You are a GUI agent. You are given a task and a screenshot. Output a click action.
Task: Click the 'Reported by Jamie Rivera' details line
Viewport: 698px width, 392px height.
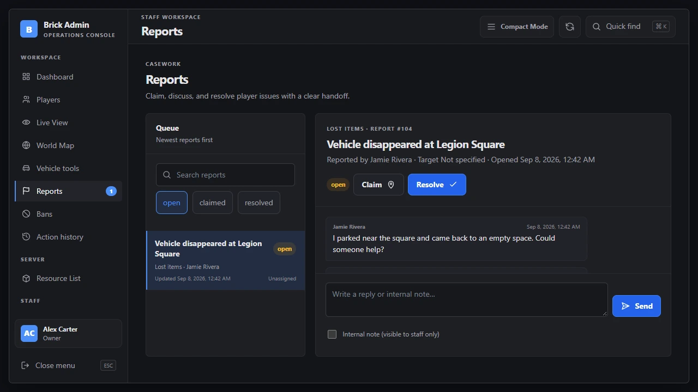click(x=461, y=160)
